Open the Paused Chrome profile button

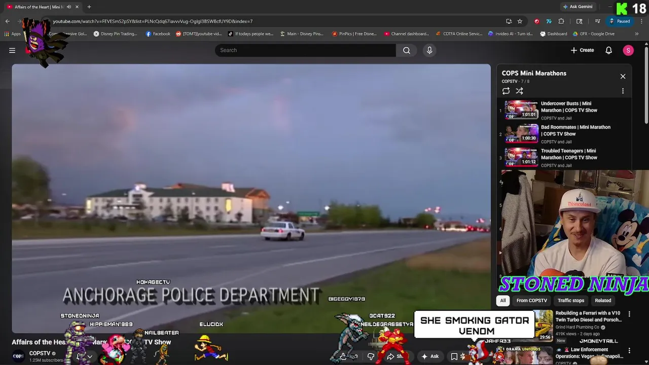click(x=620, y=21)
